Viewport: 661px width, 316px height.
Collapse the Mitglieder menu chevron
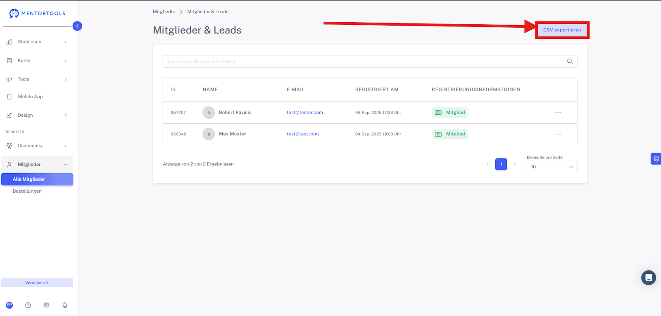pyautogui.click(x=65, y=165)
